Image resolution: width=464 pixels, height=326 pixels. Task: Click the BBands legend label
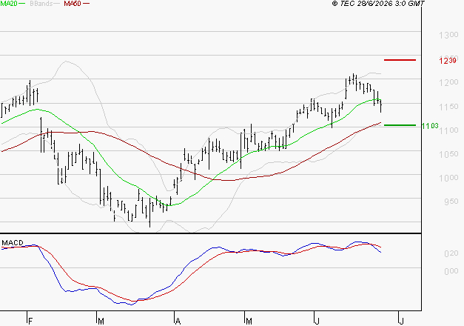41,4
